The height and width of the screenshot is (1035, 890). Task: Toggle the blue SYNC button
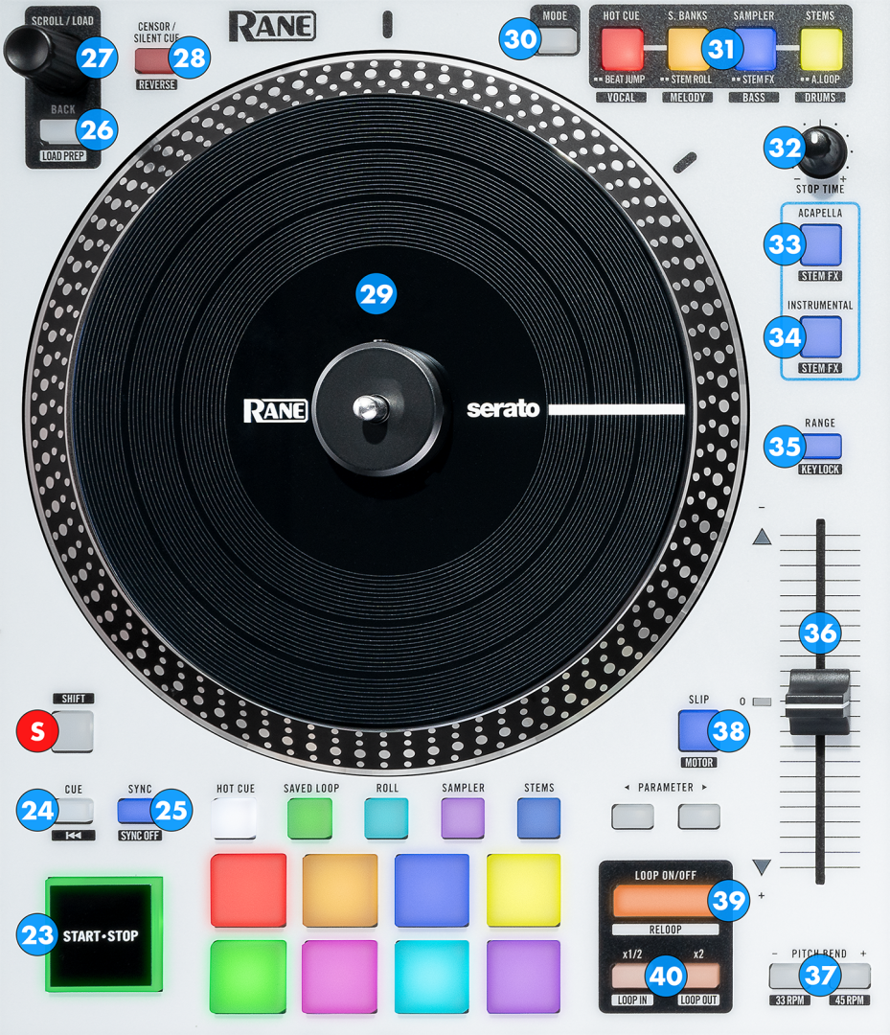point(139,811)
